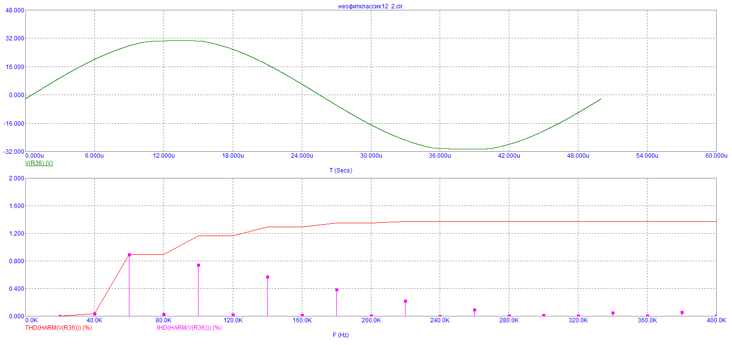Click the 80.000K frequency axis value
Image resolution: width=732 pixels, height=345 pixels.
tap(163, 320)
